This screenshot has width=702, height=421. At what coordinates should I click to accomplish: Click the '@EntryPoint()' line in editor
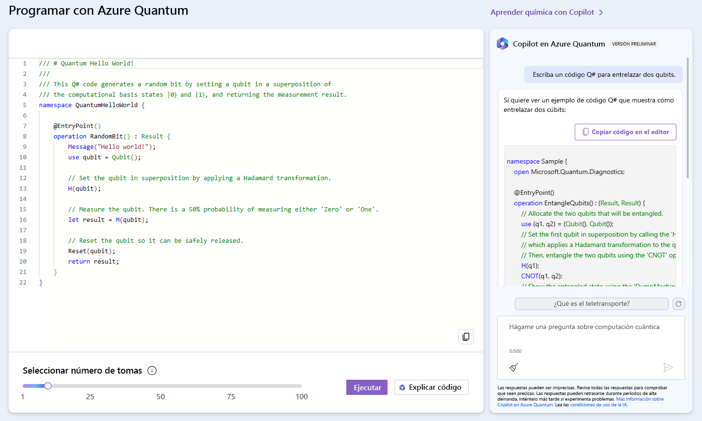pyautogui.click(x=77, y=126)
